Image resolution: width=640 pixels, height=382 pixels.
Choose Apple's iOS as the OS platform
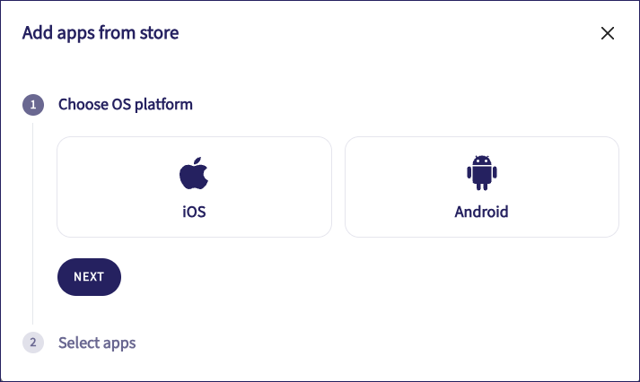(194, 187)
